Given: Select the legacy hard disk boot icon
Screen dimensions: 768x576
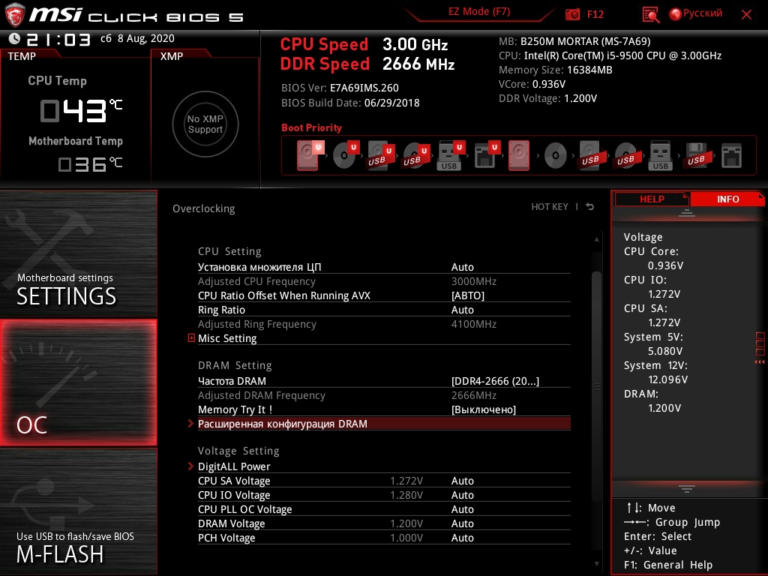Looking at the screenshot, I should coord(519,155).
